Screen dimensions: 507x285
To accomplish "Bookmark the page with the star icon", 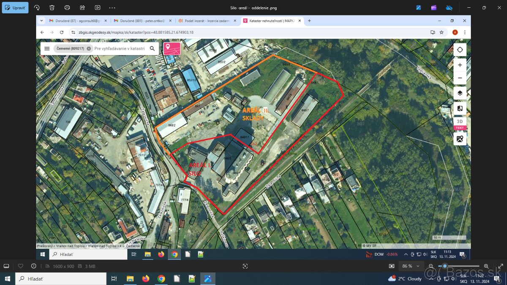I will [442, 32].
